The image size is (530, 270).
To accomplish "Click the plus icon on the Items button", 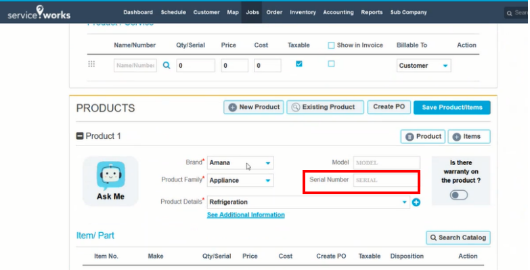I will 457,137.
